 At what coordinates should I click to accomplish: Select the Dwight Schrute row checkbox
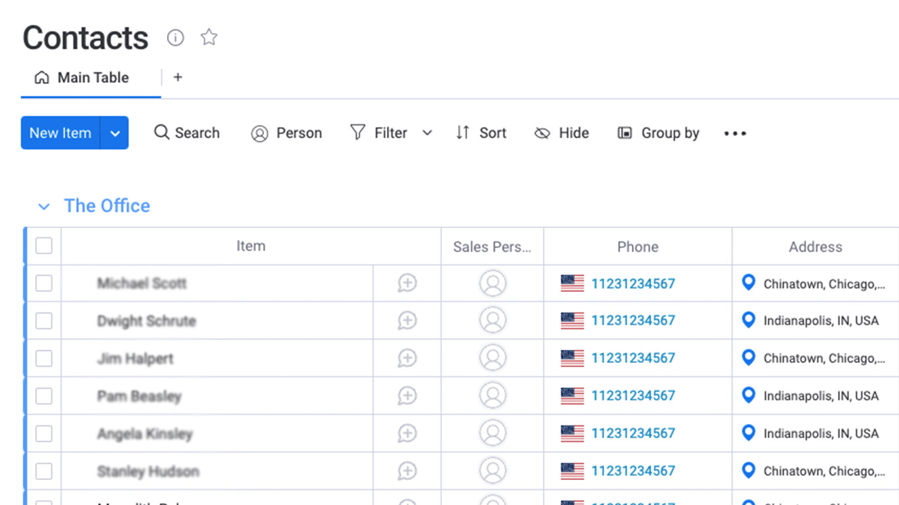[x=43, y=321]
